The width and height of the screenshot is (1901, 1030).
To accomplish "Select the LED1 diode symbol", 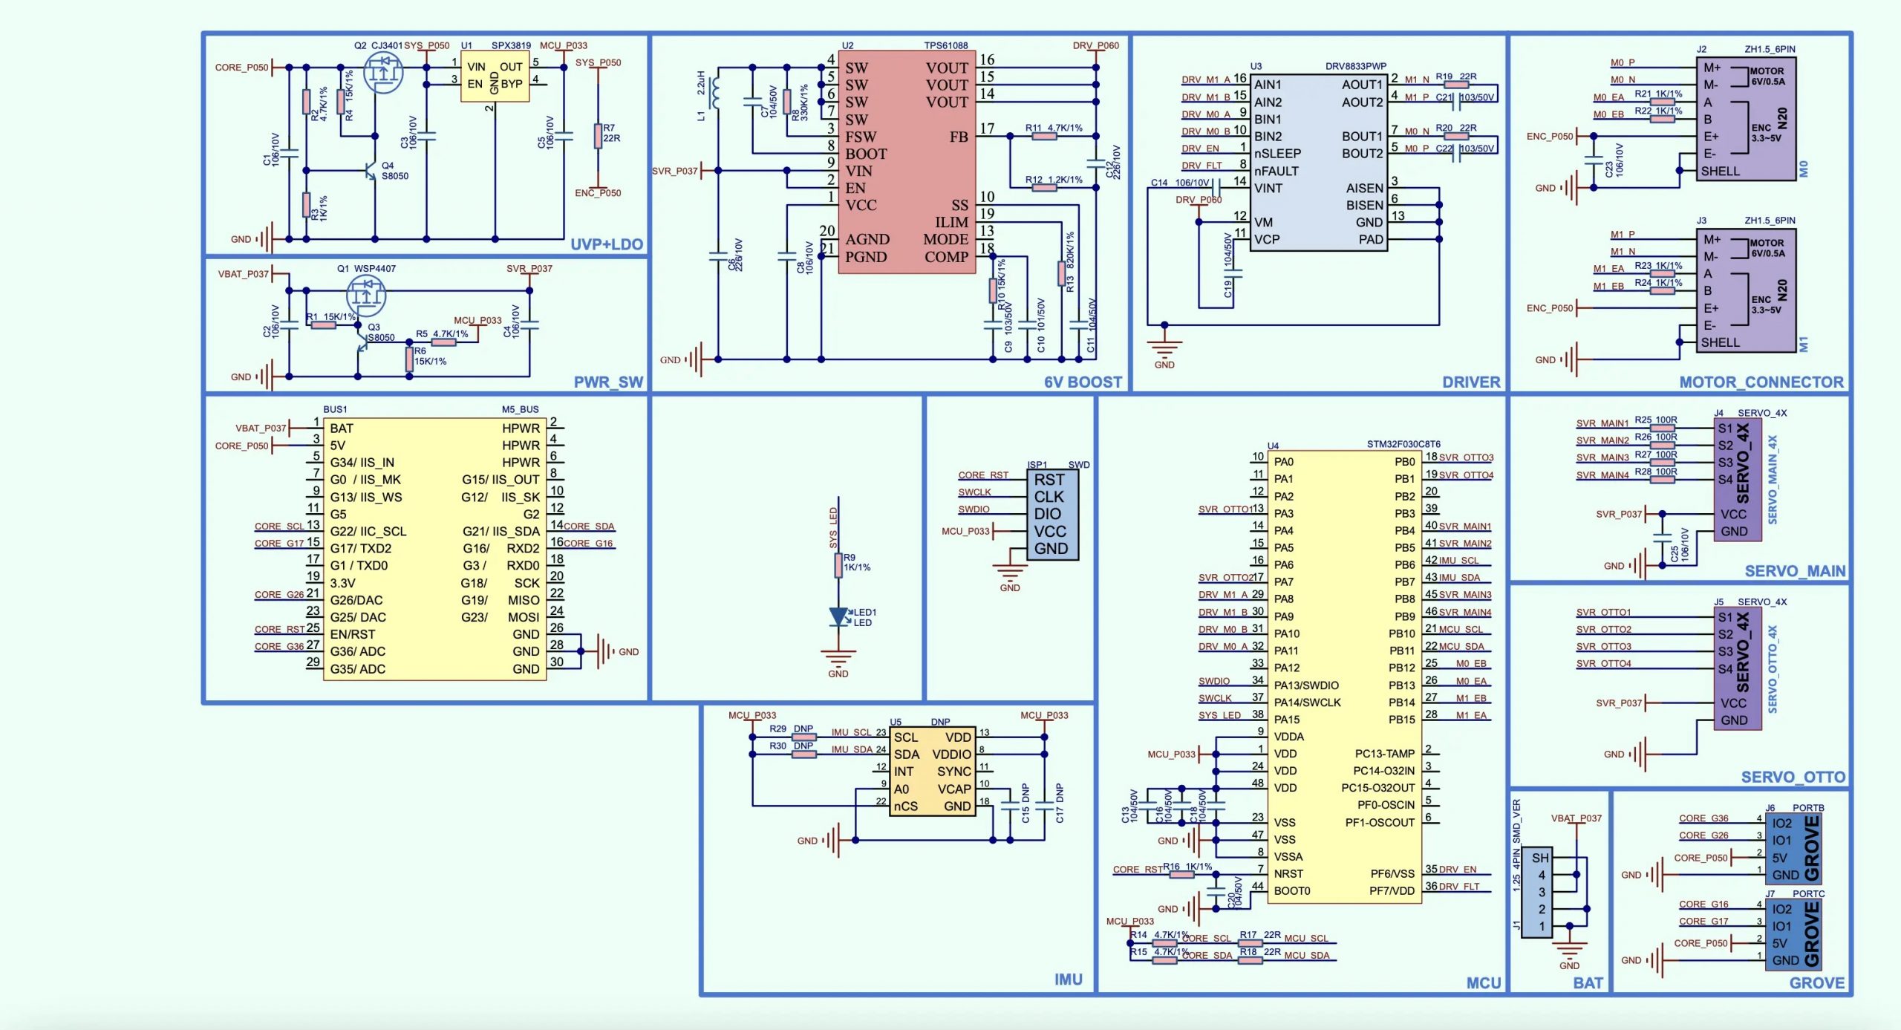I will (x=838, y=616).
